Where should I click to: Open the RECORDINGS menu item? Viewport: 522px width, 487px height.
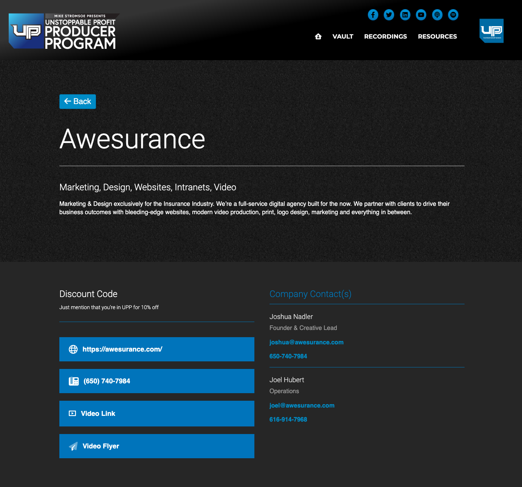point(386,36)
